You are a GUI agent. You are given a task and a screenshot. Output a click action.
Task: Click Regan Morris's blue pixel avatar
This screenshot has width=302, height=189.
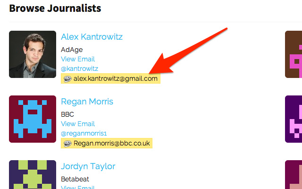(x=33, y=119)
